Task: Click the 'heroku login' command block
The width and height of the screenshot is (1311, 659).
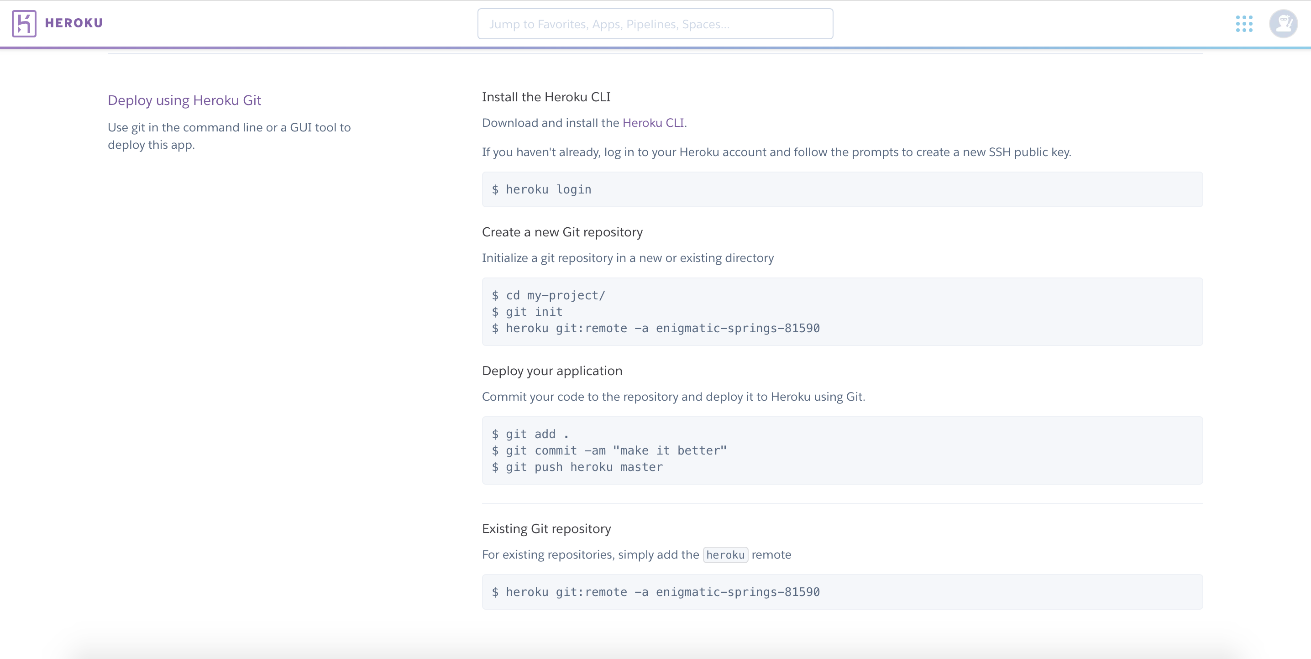Action: tap(842, 189)
